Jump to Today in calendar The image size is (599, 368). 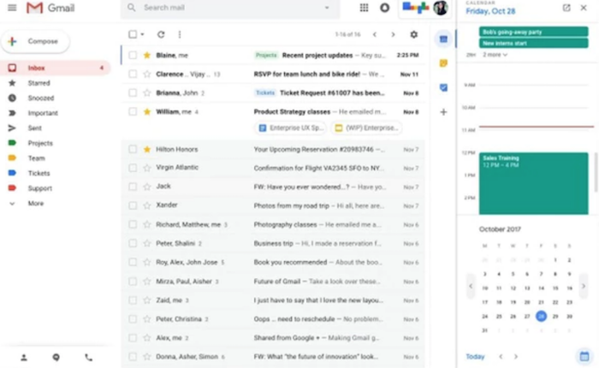click(475, 356)
